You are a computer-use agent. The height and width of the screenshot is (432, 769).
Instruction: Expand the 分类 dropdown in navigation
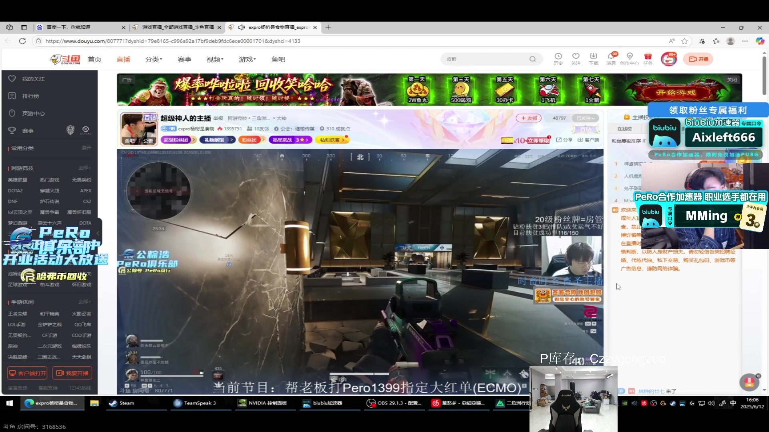coord(154,59)
